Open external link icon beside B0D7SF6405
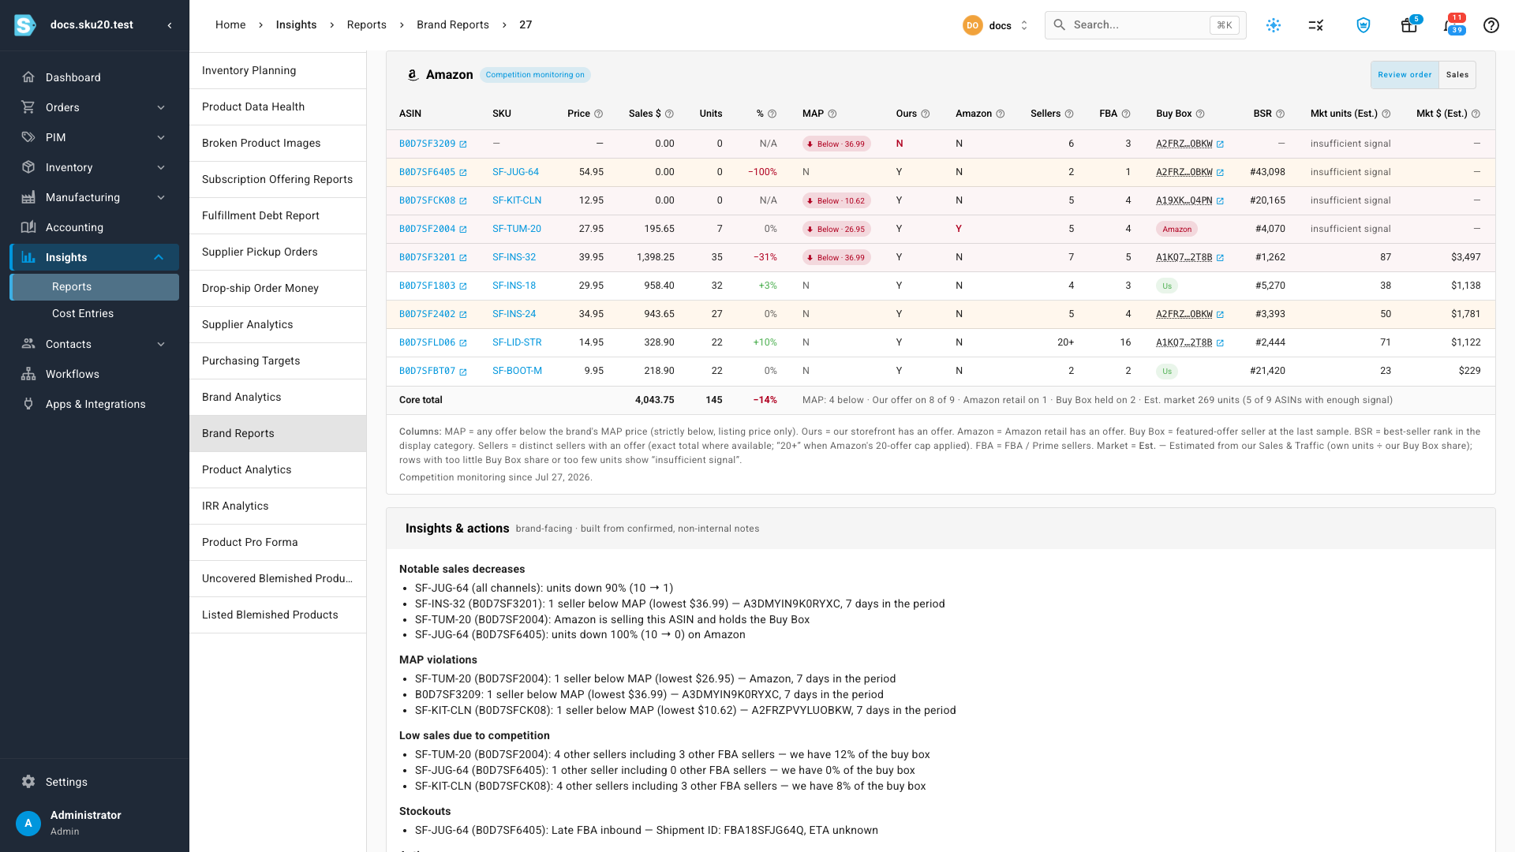 coord(463,173)
